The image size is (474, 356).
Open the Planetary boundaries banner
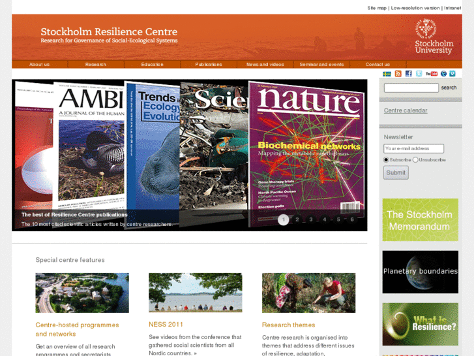420,272
